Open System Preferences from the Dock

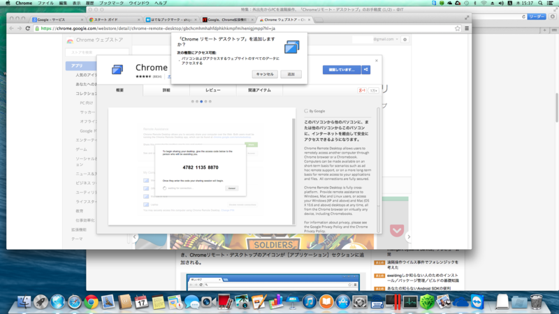(x=360, y=302)
